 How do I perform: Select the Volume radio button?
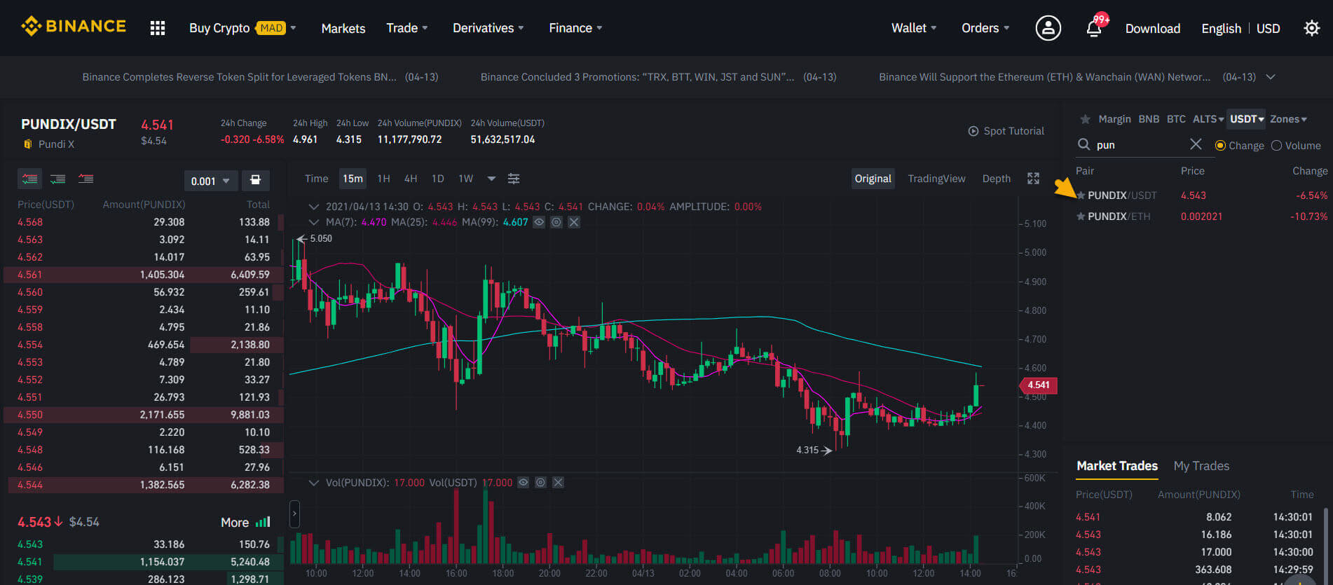(x=1276, y=146)
